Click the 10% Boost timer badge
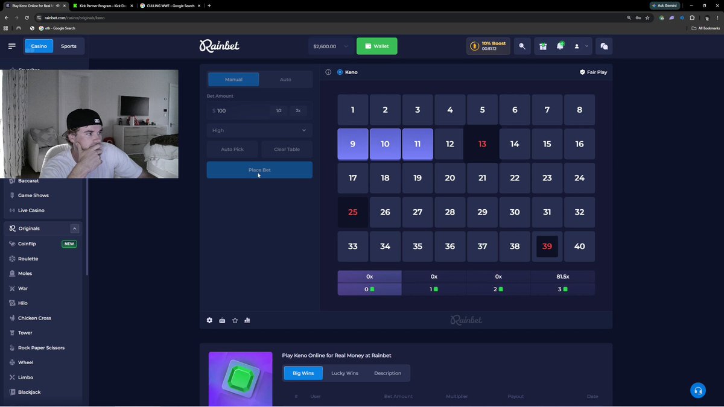 (x=488, y=46)
